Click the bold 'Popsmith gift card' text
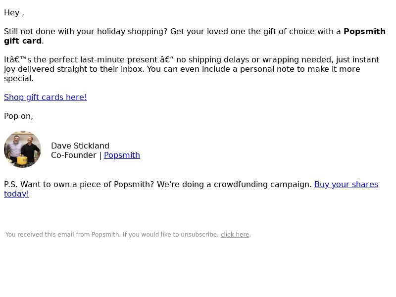 (195, 36)
